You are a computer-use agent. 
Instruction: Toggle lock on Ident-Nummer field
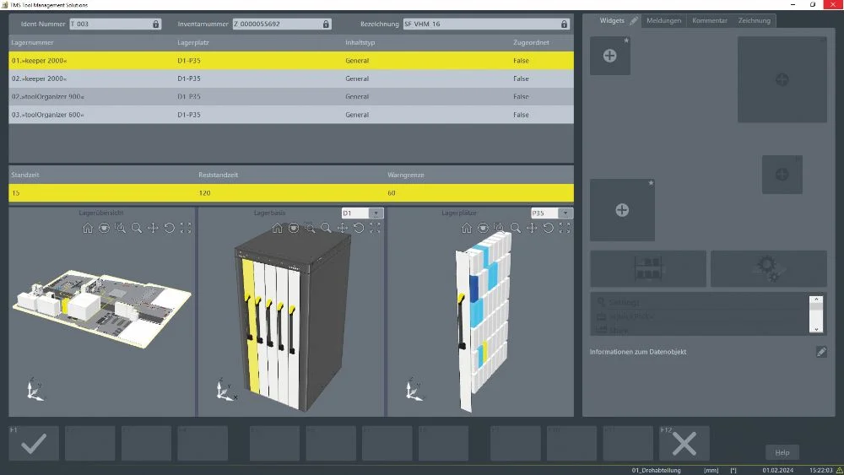point(155,24)
